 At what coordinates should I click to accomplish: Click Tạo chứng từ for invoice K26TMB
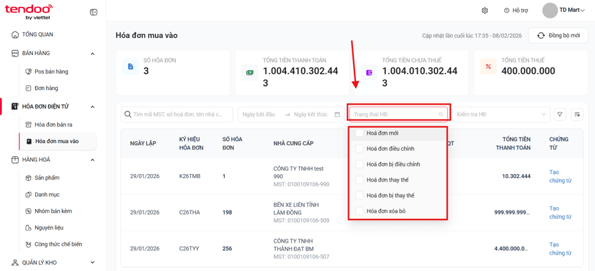point(560,176)
